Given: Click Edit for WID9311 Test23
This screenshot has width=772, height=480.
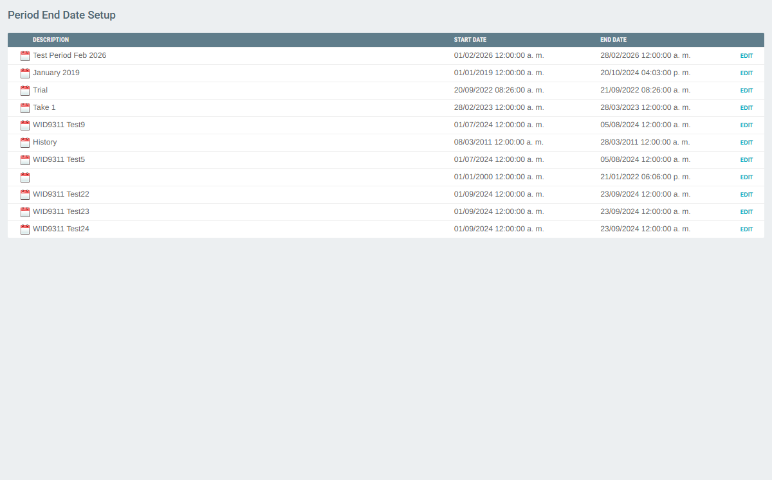Looking at the screenshot, I should click(746, 212).
